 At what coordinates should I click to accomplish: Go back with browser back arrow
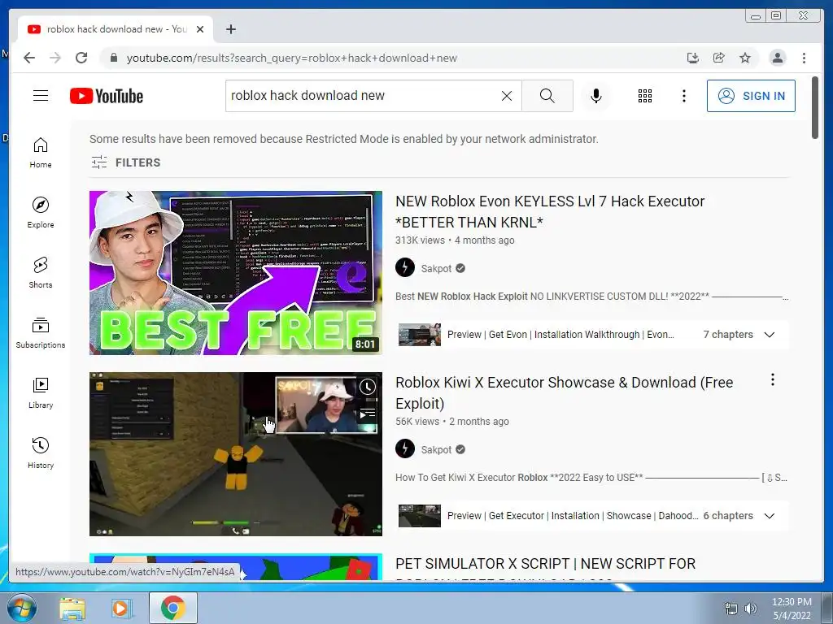click(x=29, y=58)
